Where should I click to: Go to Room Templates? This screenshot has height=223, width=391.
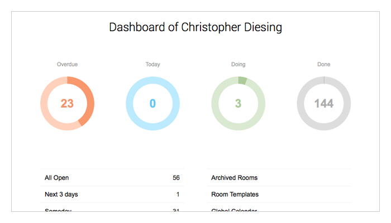coord(235,195)
